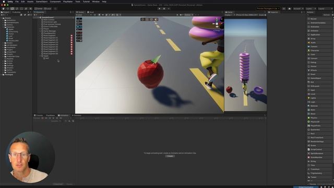Switch to Curves view in Animation
The height and width of the screenshot is (188, 334).
69,184
